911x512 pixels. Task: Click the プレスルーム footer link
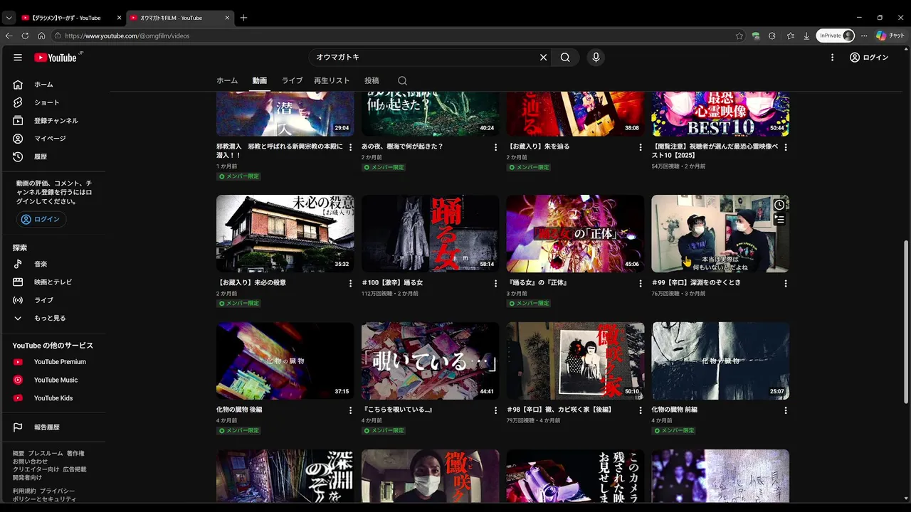[46, 454]
